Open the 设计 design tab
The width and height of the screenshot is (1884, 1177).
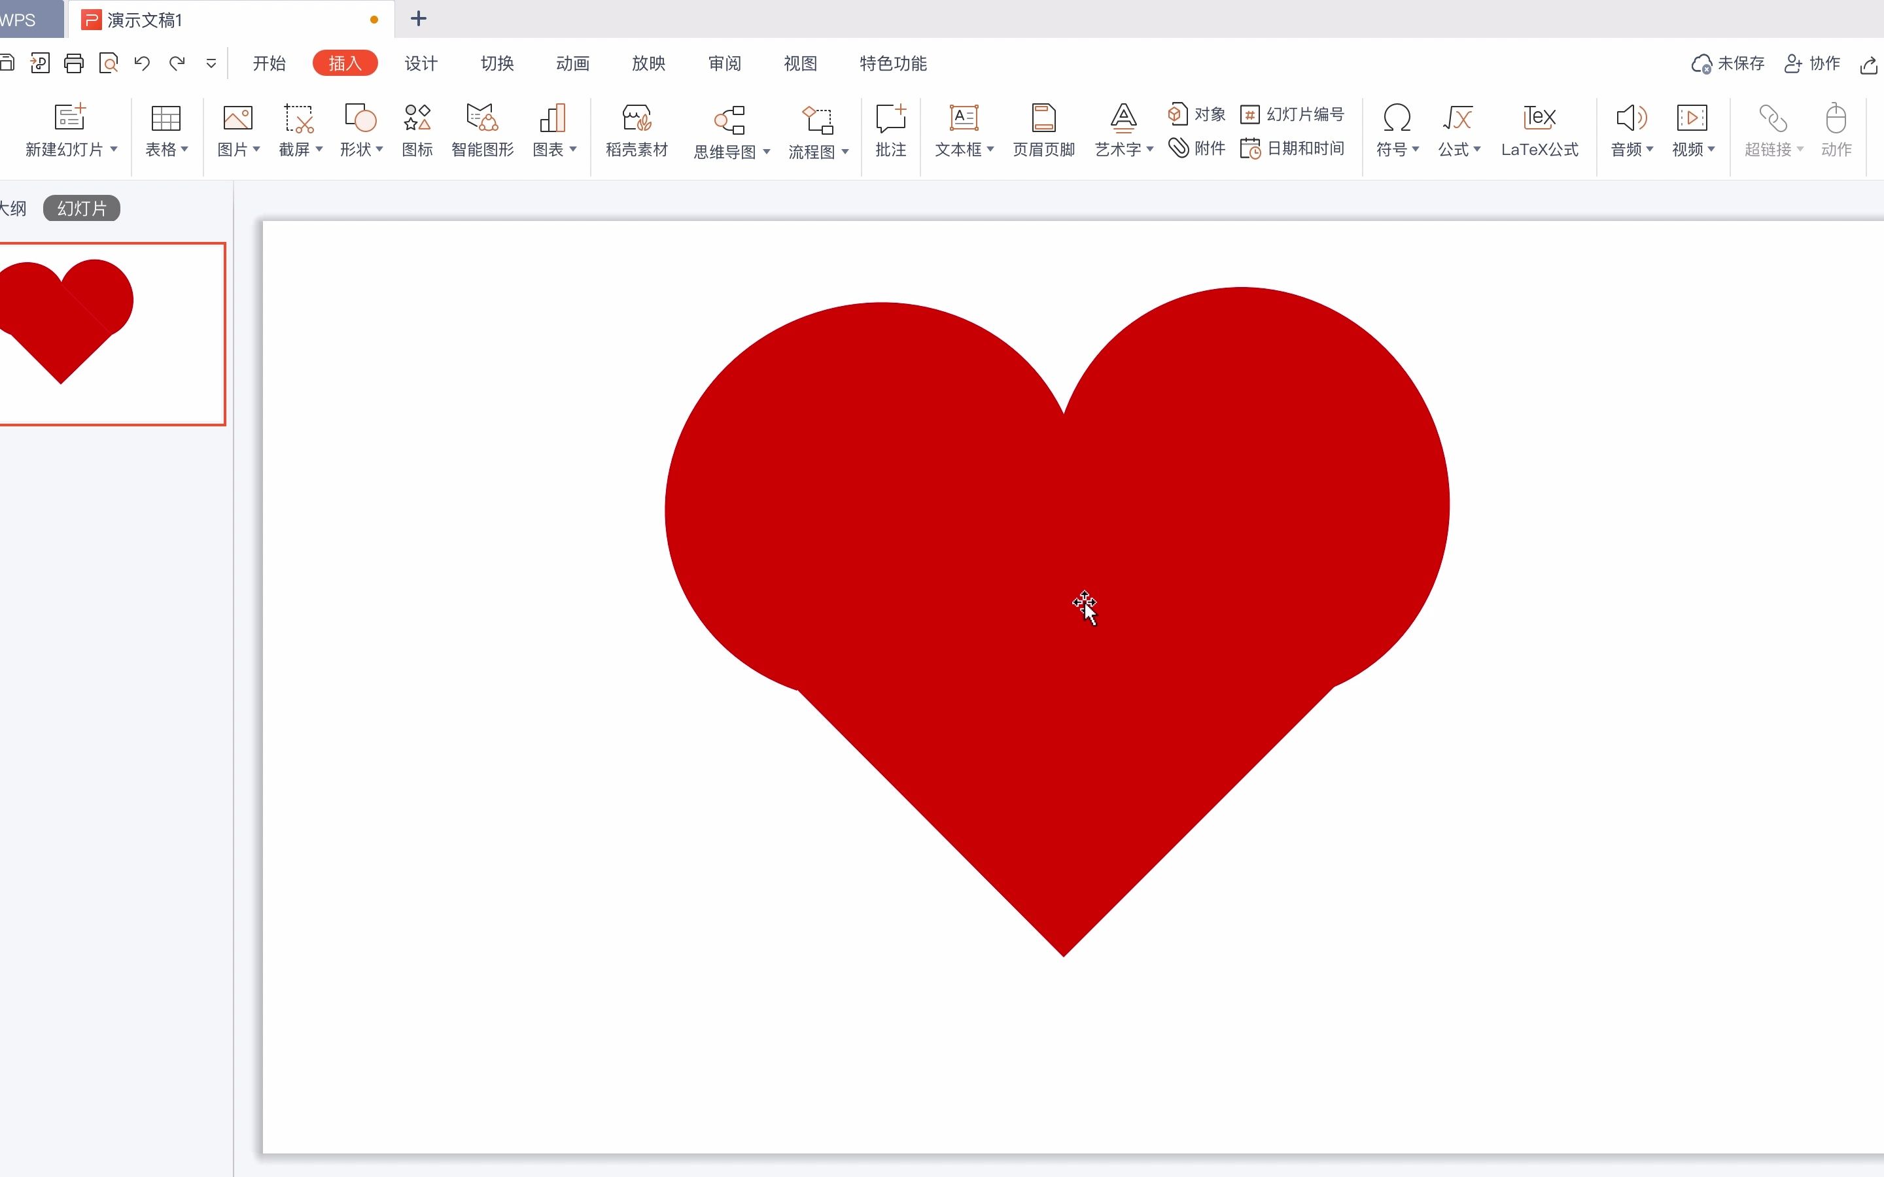pyautogui.click(x=421, y=63)
